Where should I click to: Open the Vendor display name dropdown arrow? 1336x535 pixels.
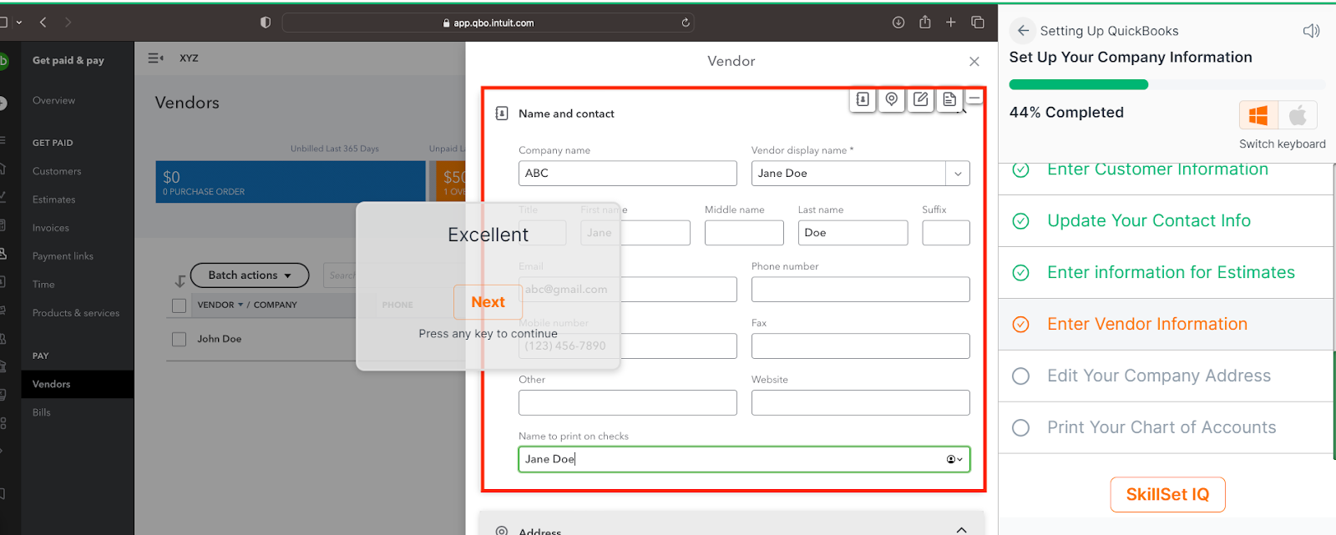coord(958,174)
